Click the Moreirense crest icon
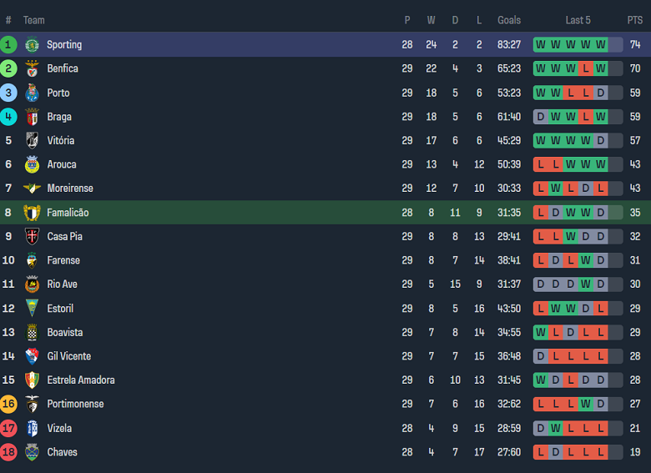The image size is (651, 473). coord(32,189)
